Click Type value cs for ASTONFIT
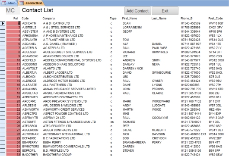 click(x=112, y=122)
